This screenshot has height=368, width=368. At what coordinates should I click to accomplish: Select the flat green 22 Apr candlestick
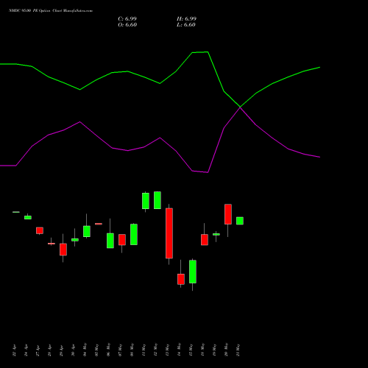(16, 212)
